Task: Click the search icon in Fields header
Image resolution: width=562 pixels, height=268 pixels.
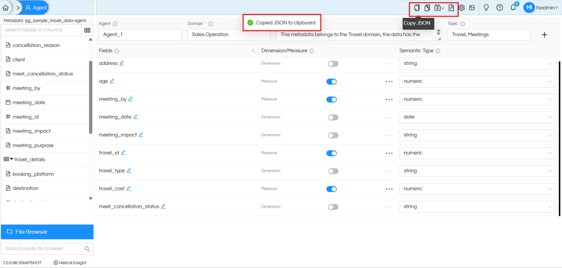Action: (253, 51)
